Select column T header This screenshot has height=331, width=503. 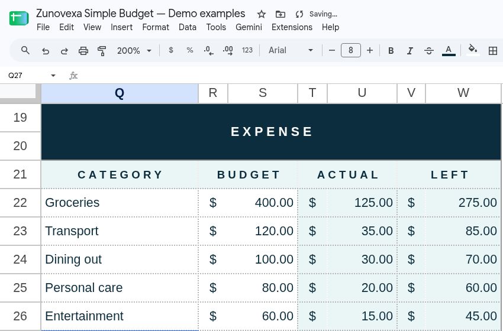[312, 93]
